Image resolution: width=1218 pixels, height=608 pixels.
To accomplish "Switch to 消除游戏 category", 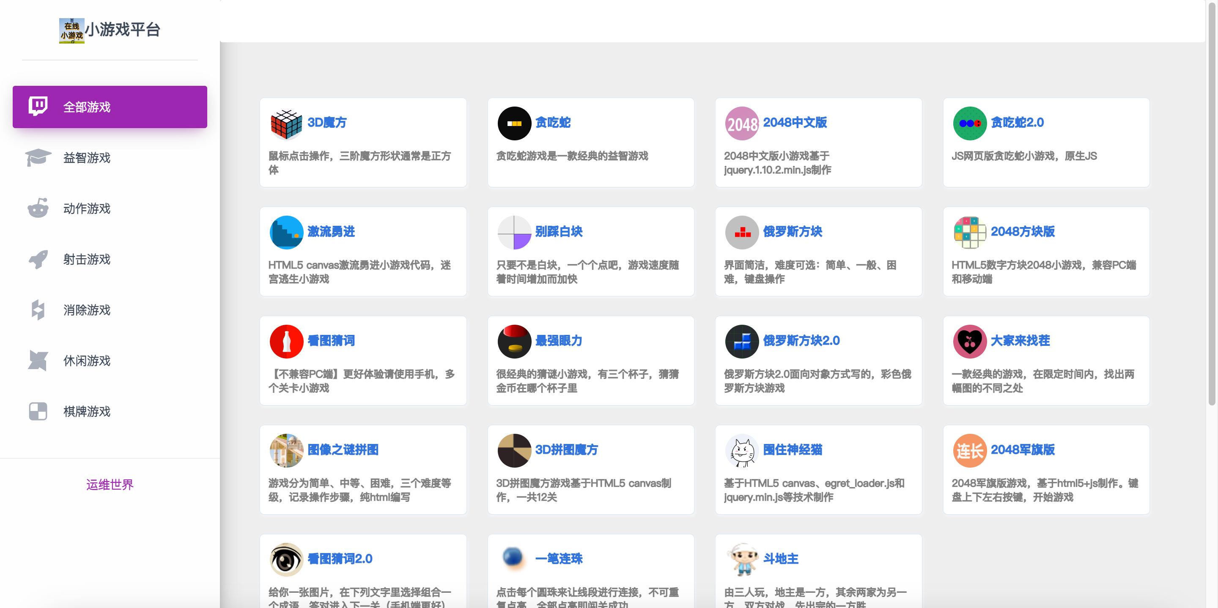I will [x=87, y=310].
